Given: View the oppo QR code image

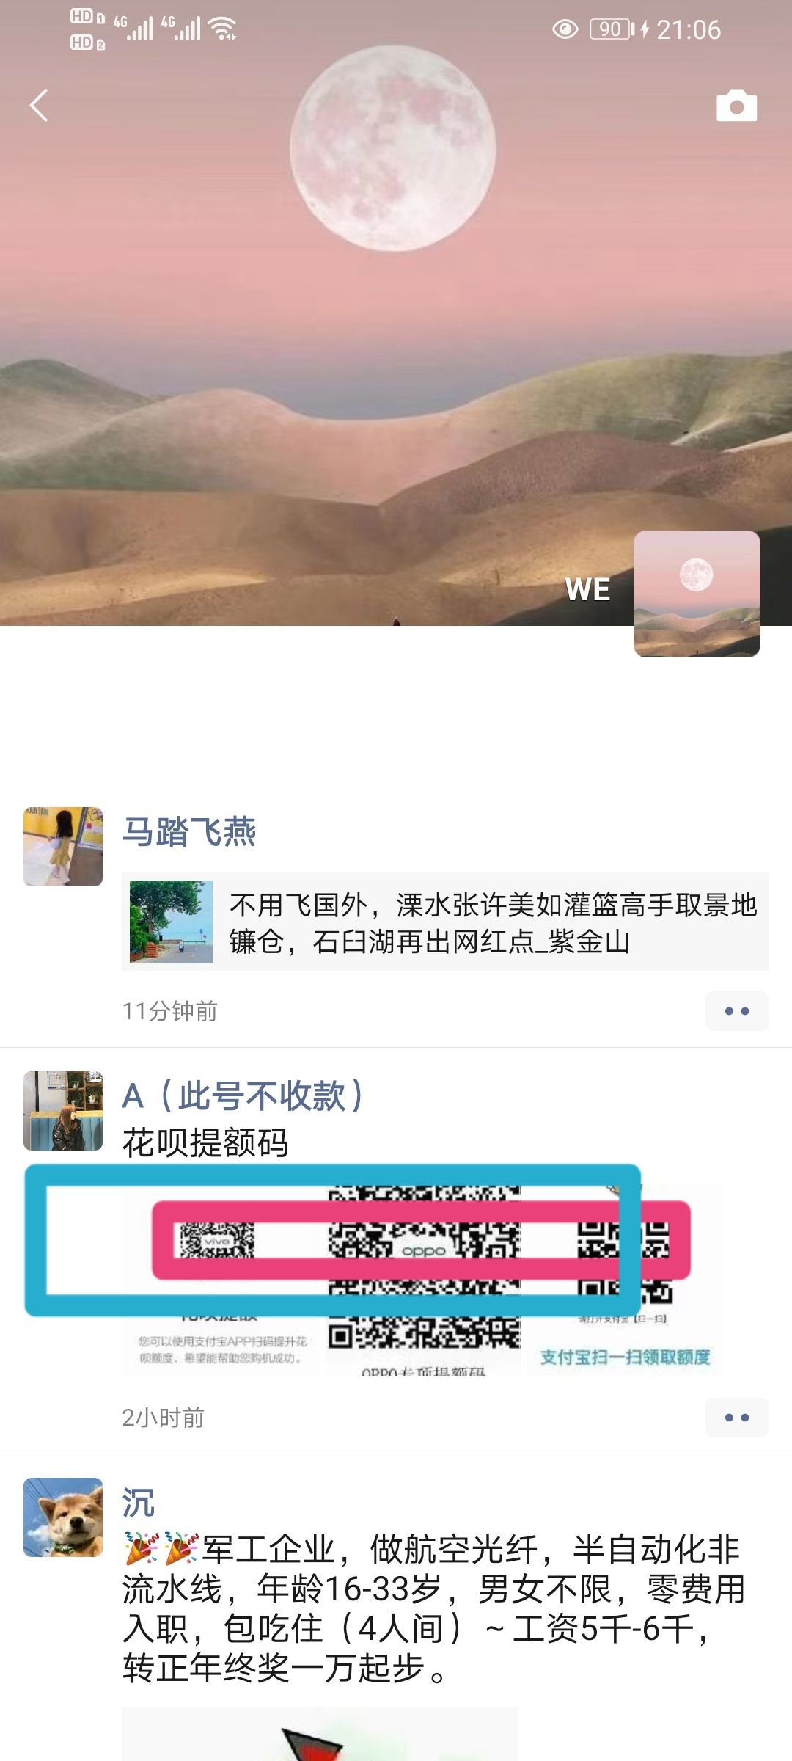Looking at the screenshot, I should tap(424, 1280).
